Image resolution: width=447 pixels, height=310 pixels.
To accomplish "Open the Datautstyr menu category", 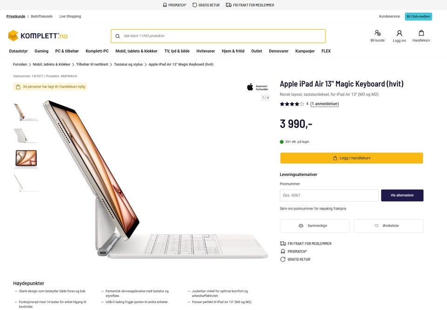I will (x=18, y=51).
